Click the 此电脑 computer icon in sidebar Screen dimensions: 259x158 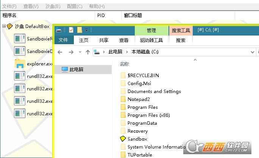(64, 70)
